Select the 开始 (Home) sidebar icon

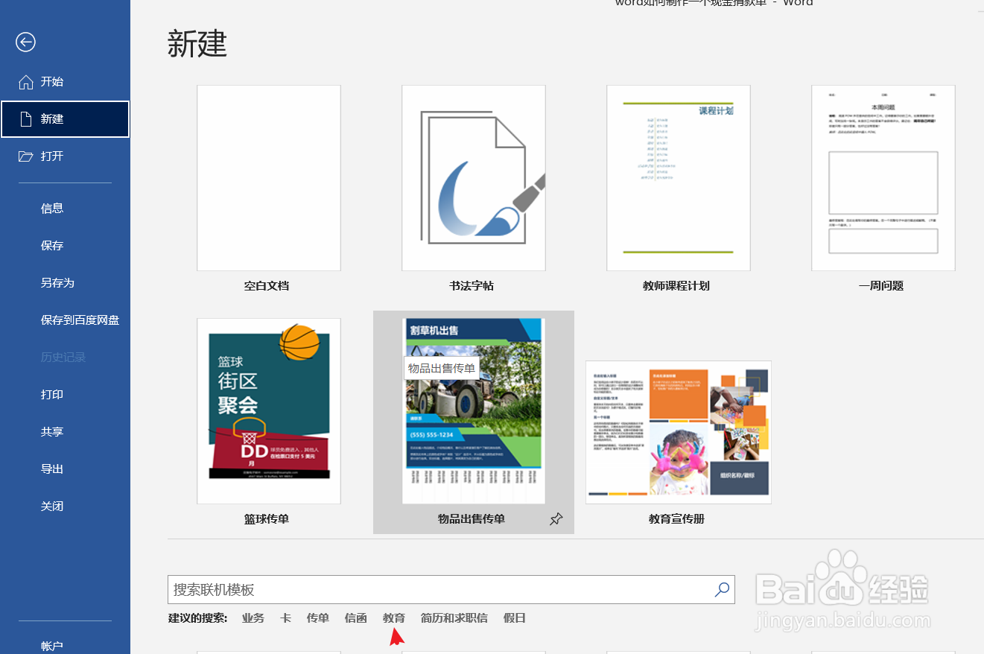(x=52, y=82)
